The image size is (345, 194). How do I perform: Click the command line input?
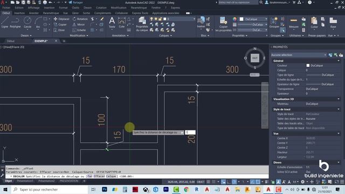[137, 176]
